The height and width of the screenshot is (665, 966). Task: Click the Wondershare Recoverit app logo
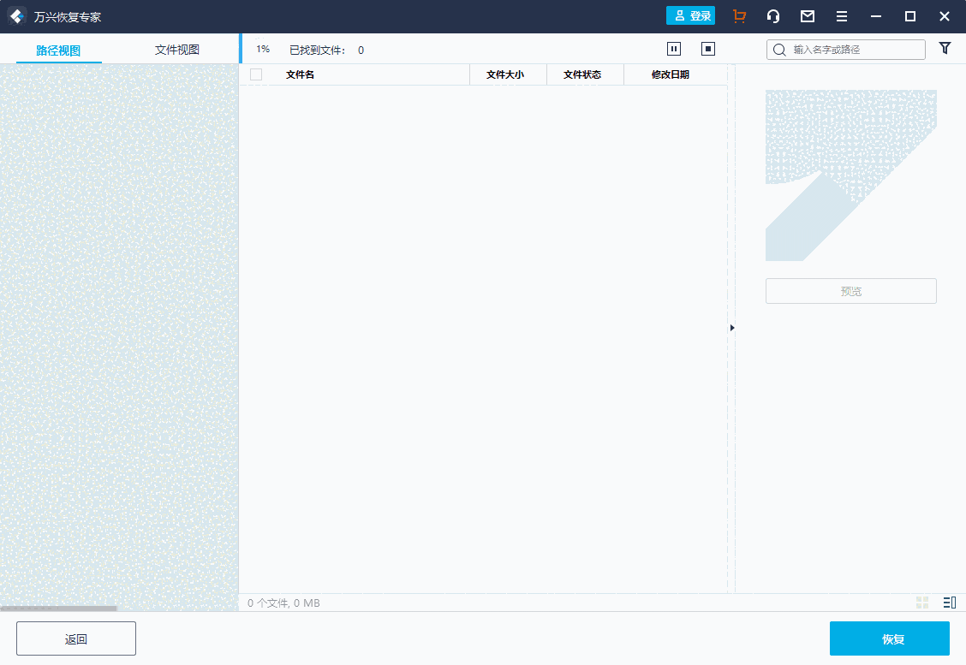tap(16, 16)
